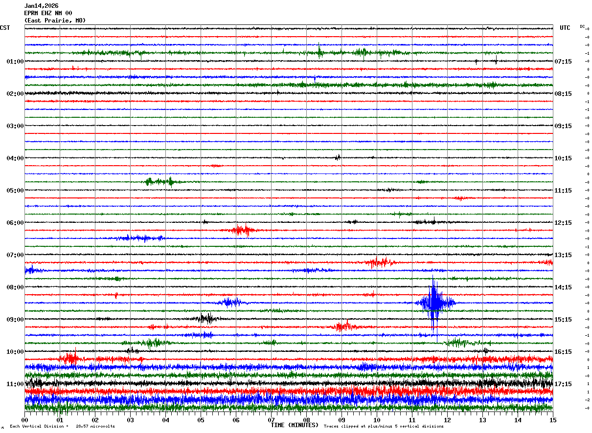Click the 01 minute axis tick label

60,420
